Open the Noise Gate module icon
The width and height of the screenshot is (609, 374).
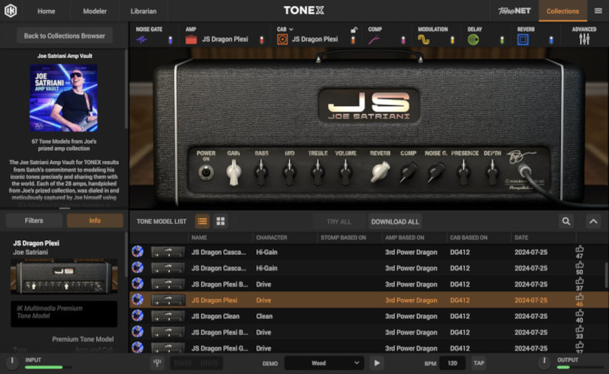point(142,39)
